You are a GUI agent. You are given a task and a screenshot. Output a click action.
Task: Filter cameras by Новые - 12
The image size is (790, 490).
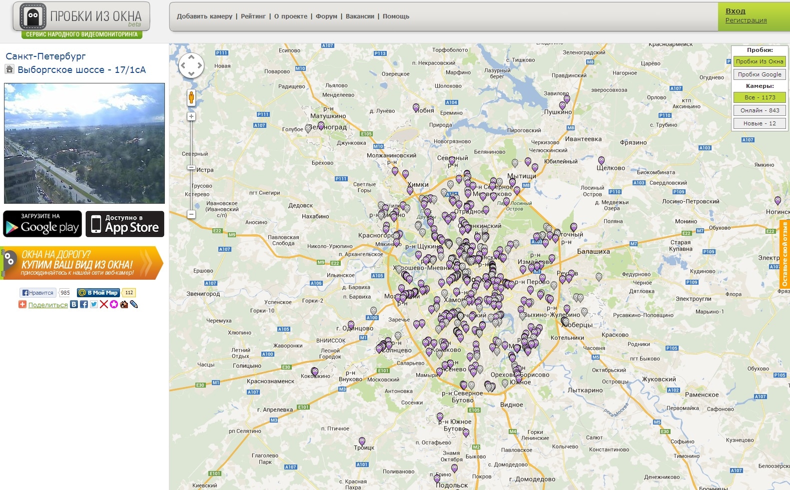(759, 123)
